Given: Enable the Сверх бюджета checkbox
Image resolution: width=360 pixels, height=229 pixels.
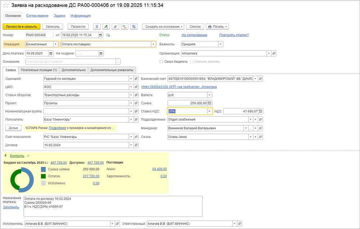Looking at the screenshot, I should 161,62.
